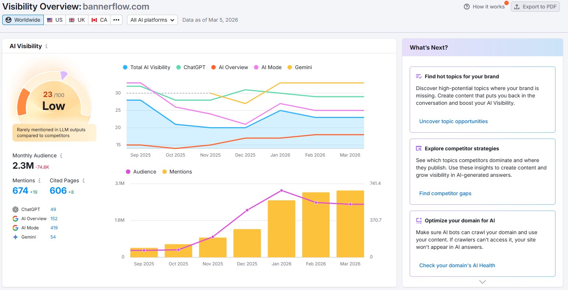
Task: Switch to the CA region tab
Action: tap(99, 20)
